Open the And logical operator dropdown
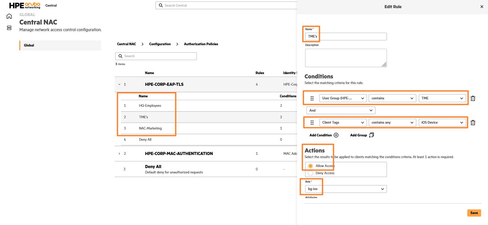The image size is (488, 225). coord(341,110)
